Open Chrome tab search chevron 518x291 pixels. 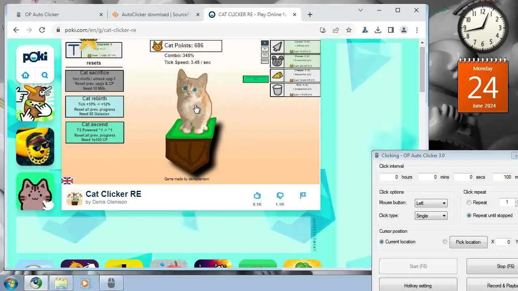[361, 10]
